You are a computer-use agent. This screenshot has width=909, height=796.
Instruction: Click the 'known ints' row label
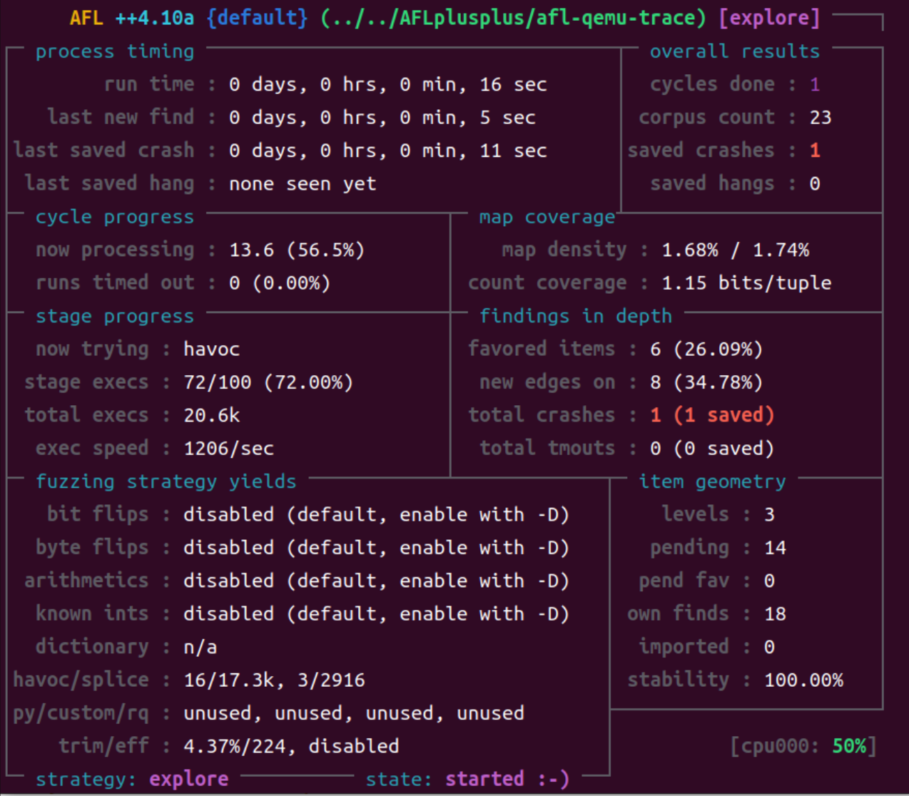pos(92,613)
